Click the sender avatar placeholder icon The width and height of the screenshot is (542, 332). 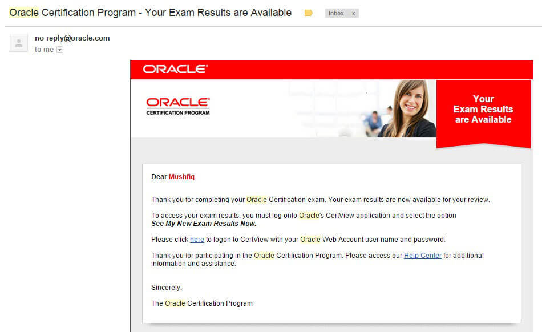tap(19, 43)
